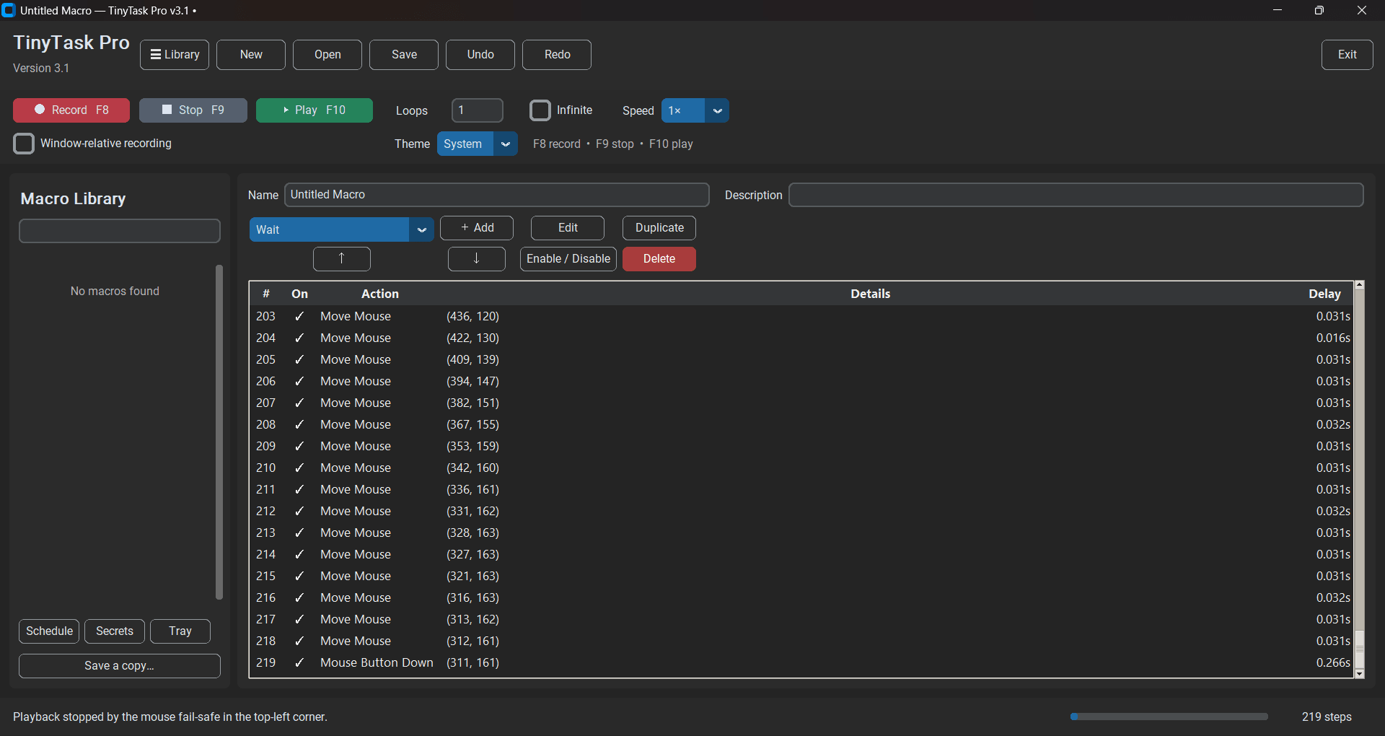
Task: Duplicate the selected step
Action: click(x=659, y=228)
